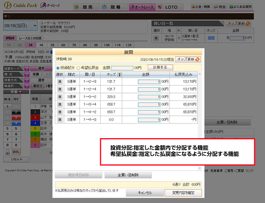Screen dimensions: 265x203
Task: Click the 総流し button
Action: coord(16,152)
